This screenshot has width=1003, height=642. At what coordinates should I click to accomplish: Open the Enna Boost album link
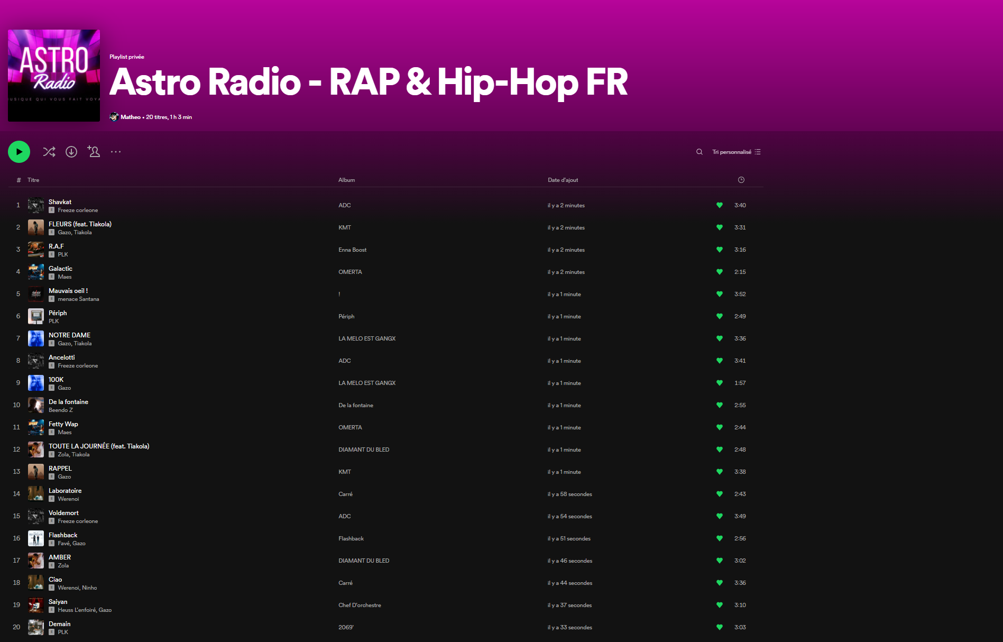tap(353, 250)
